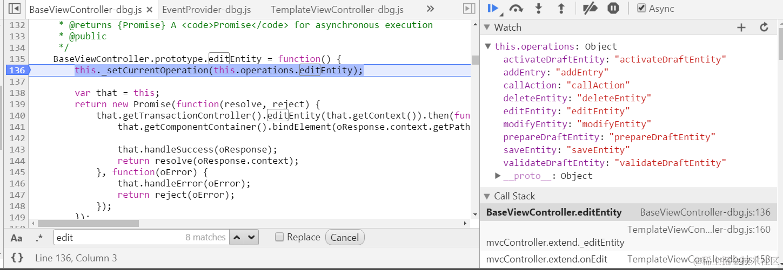Image resolution: width=783 pixels, height=270 pixels.
Task: Click the that.handleSuccess(oResponse) code line
Action: coord(197,149)
